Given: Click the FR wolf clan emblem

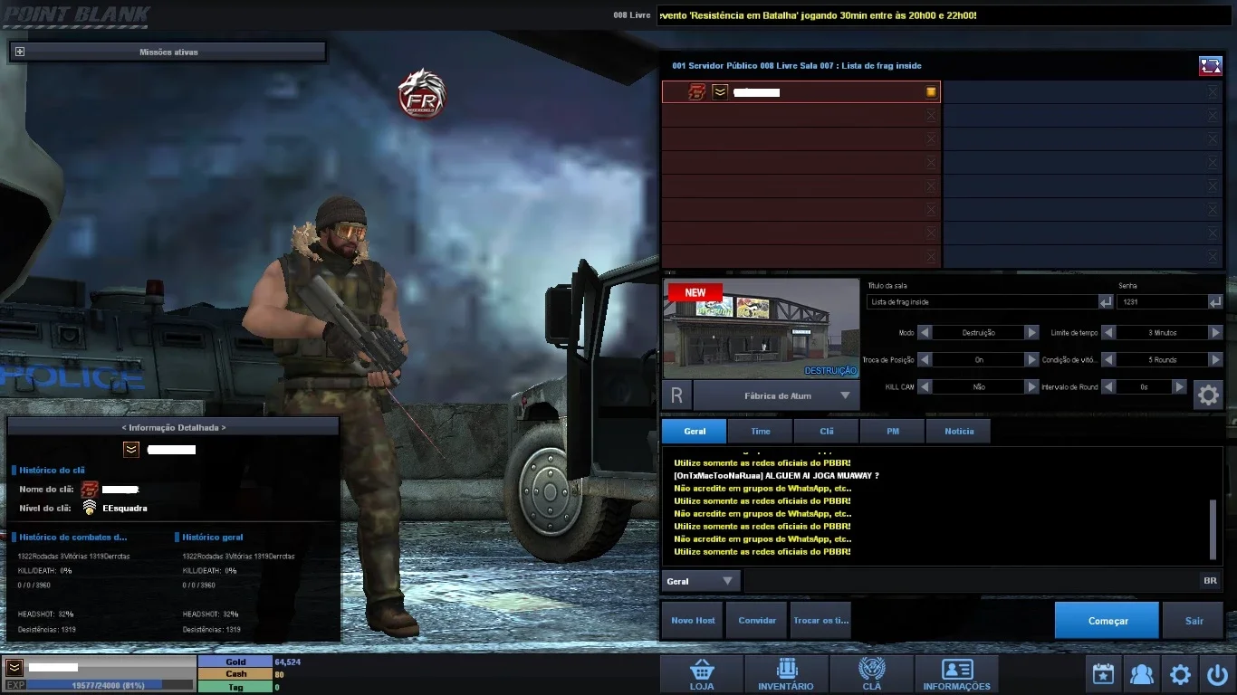Looking at the screenshot, I should [x=422, y=94].
